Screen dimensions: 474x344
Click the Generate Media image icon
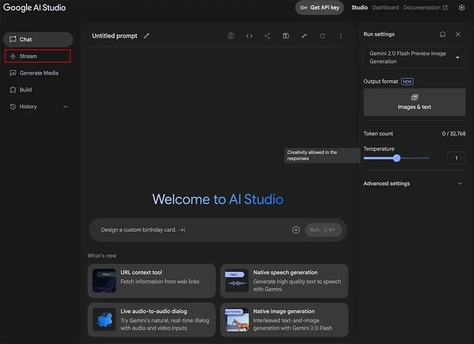13,73
